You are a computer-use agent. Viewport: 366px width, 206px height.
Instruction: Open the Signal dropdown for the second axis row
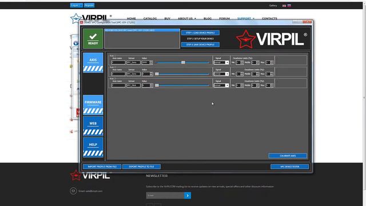click(221, 74)
